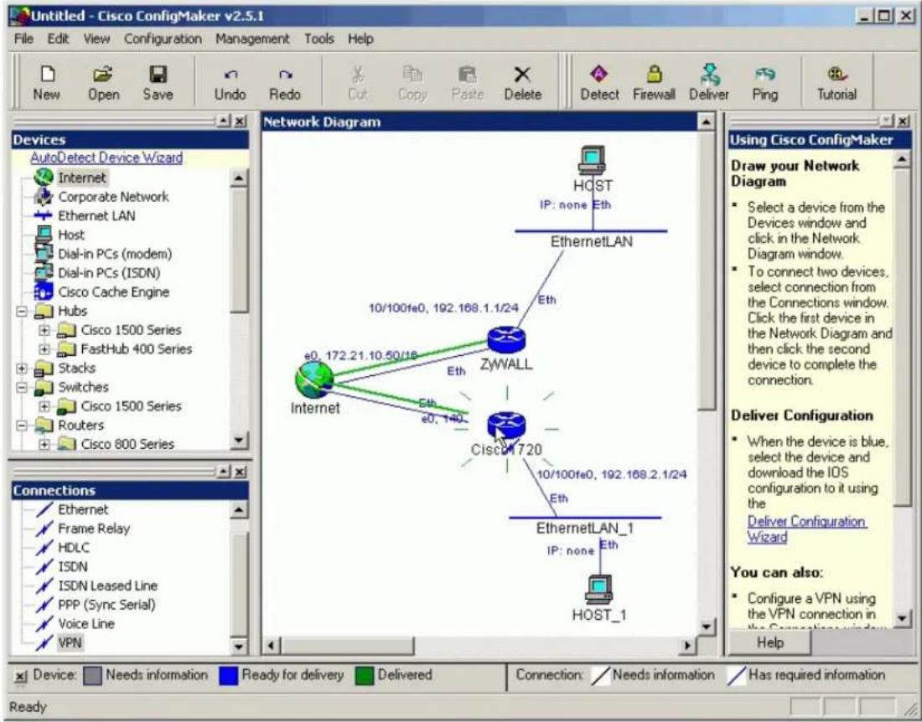This screenshot has width=922, height=722.
Task: Click diagram horizontal scrollbar right arrow
Action: (686, 646)
